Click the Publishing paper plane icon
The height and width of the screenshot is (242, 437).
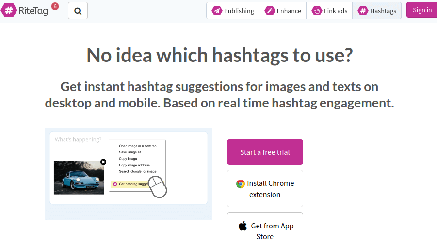(x=217, y=11)
